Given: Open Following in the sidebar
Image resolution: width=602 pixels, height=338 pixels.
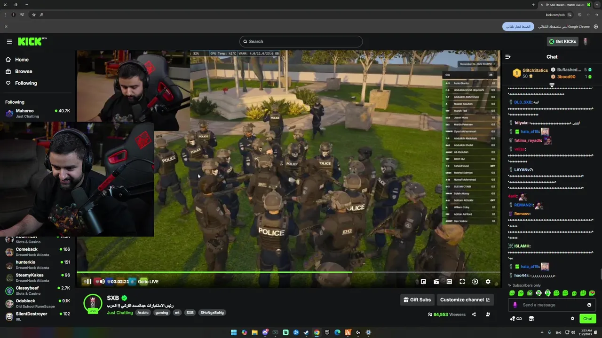Looking at the screenshot, I should coord(26,83).
